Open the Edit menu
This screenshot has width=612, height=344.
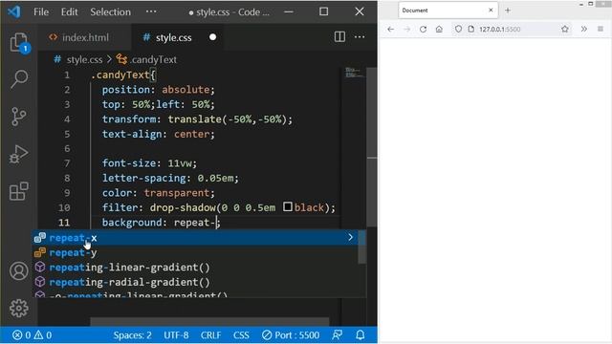[69, 12]
